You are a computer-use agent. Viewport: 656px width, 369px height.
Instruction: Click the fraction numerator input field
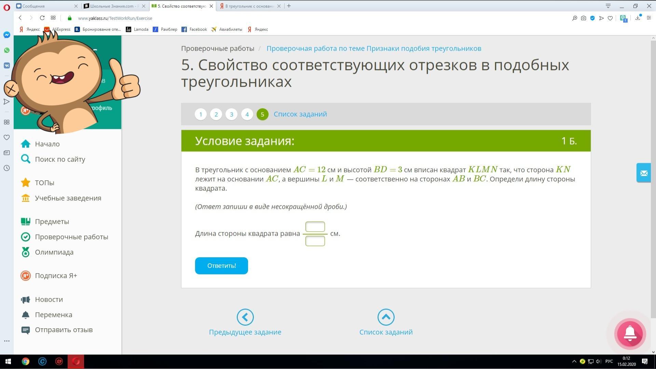coord(315,227)
